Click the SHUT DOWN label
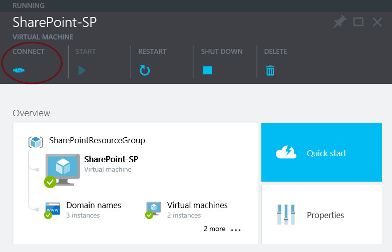 (222, 51)
